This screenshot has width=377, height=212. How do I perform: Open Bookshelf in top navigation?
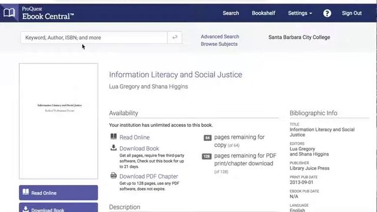pyautogui.click(x=263, y=13)
